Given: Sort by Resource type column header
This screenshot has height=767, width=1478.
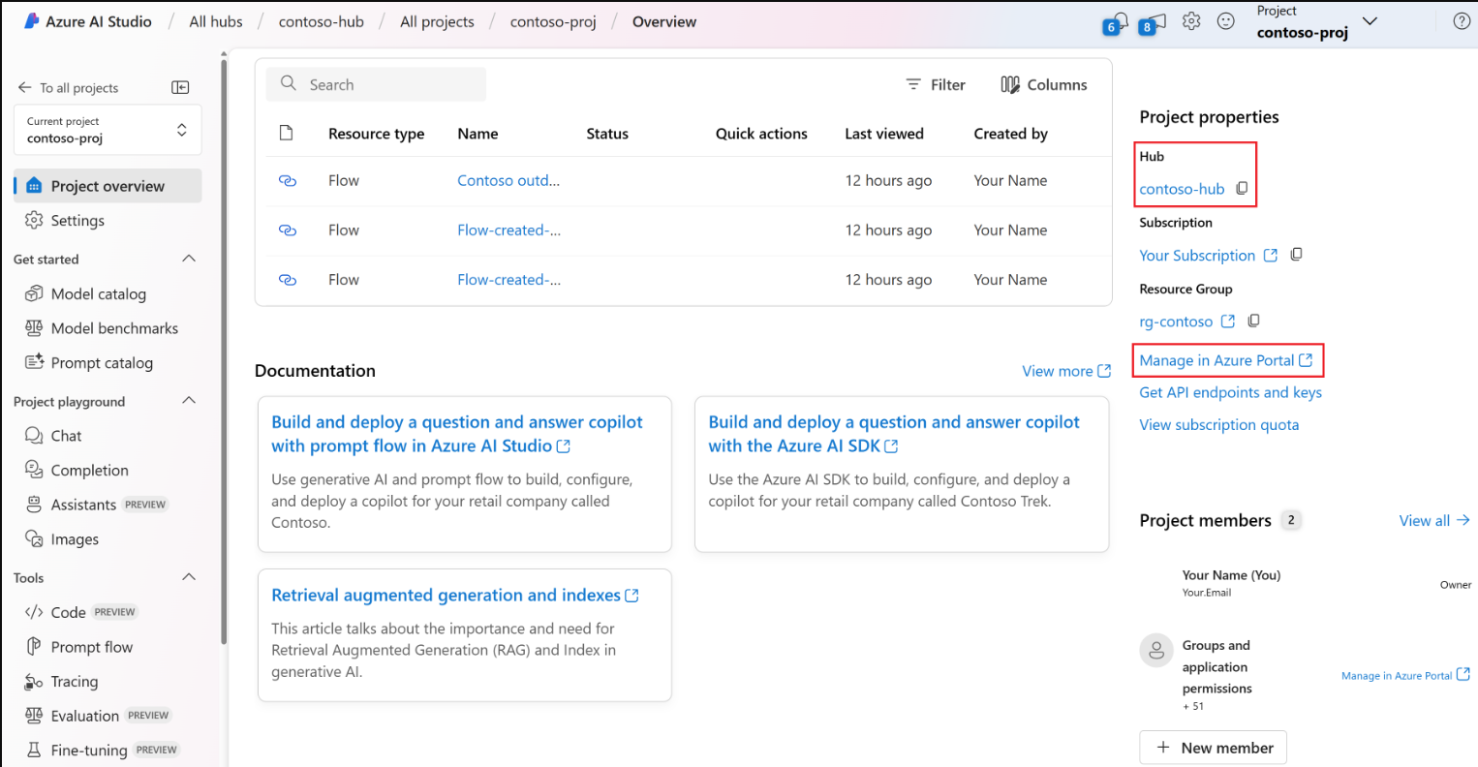Looking at the screenshot, I should (x=376, y=134).
